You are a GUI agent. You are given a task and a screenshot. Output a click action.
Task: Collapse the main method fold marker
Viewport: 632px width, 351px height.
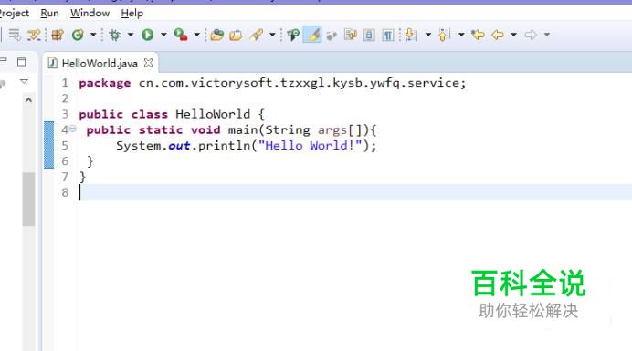[x=72, y=129]
